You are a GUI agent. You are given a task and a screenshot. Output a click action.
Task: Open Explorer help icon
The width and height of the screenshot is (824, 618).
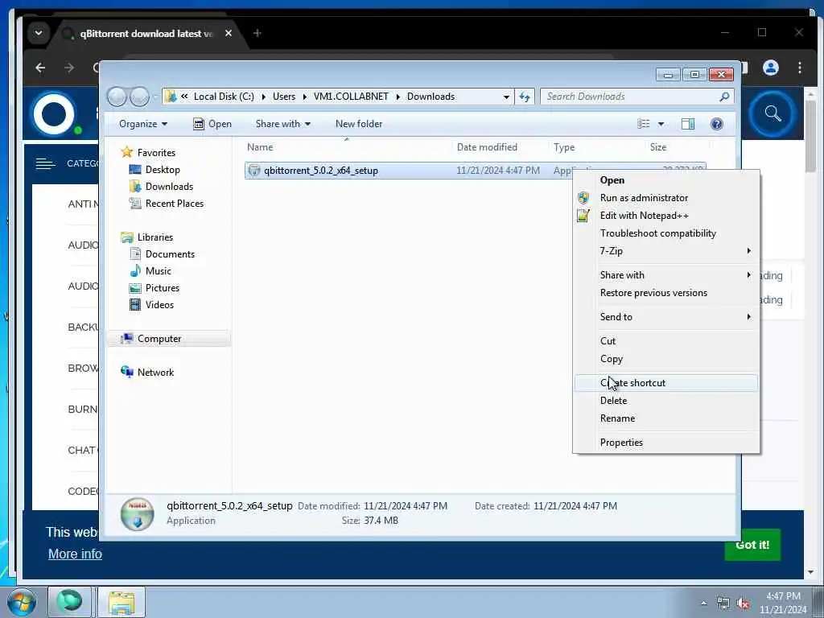[716, 124]
